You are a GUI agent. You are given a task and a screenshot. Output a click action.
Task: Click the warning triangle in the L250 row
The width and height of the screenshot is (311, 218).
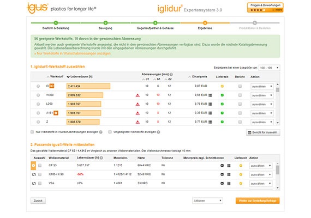point(137,104)
